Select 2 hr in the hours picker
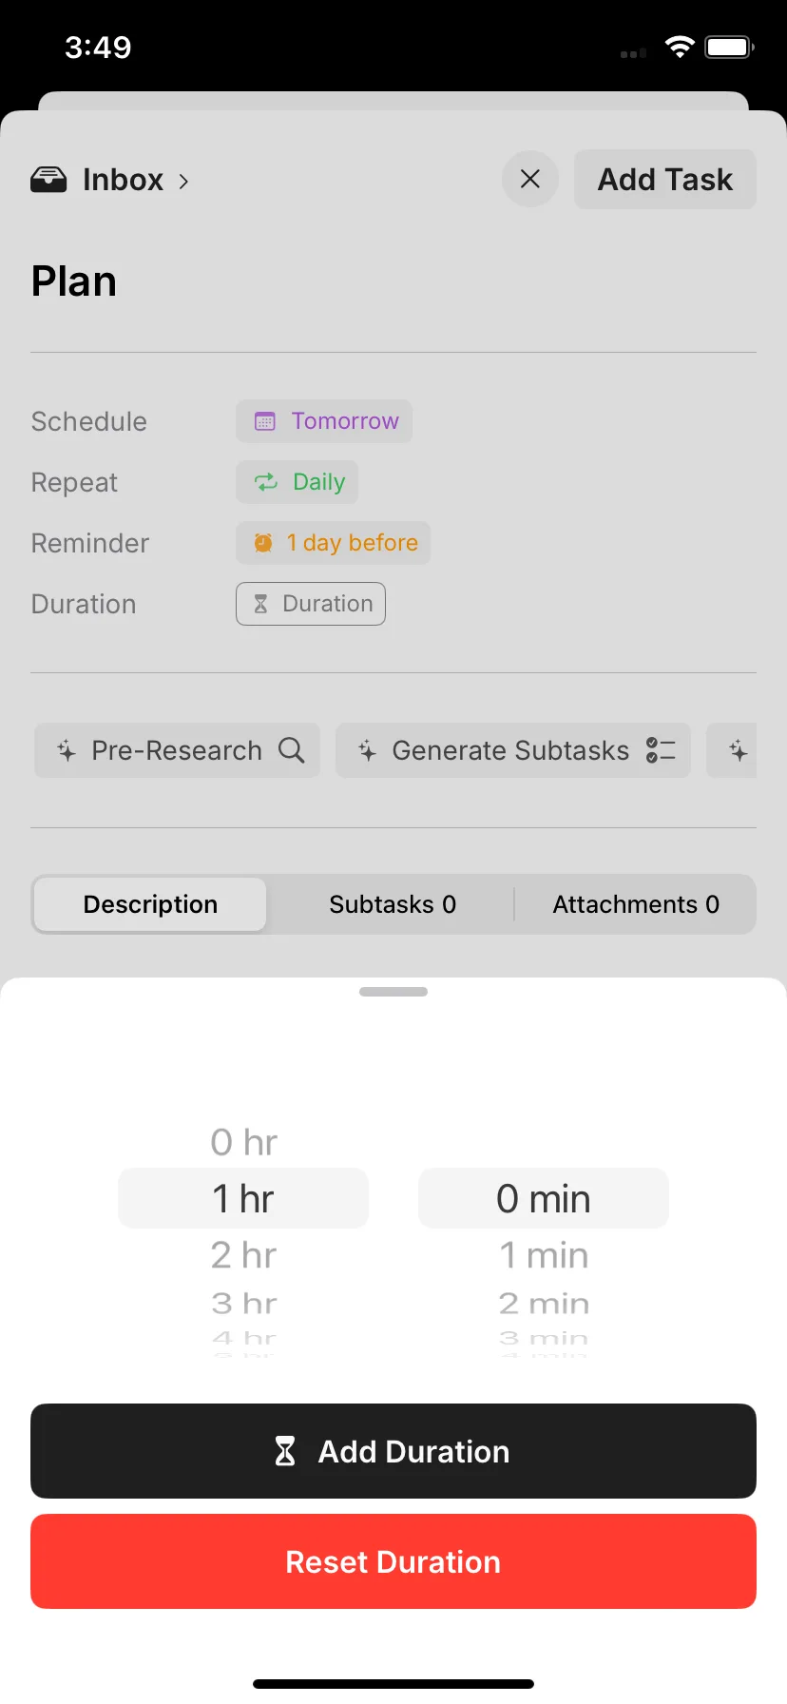Viewport: 787px width, 1704px height. pyautogui.click(x=243, y=1255)
